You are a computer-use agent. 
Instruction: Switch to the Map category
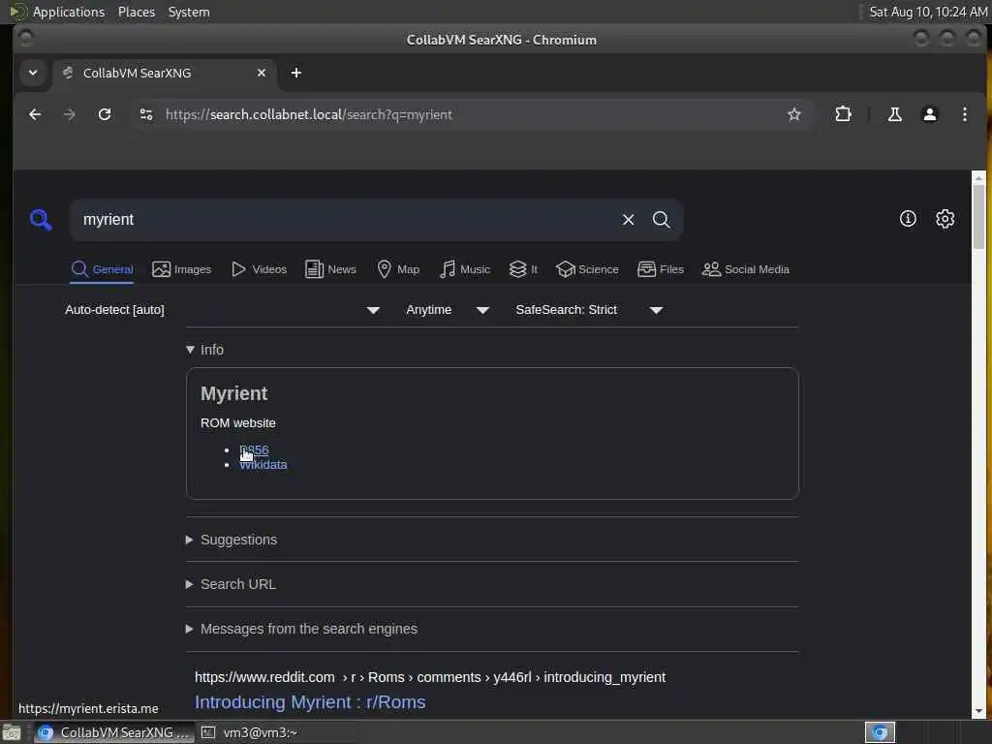[398, 269]
